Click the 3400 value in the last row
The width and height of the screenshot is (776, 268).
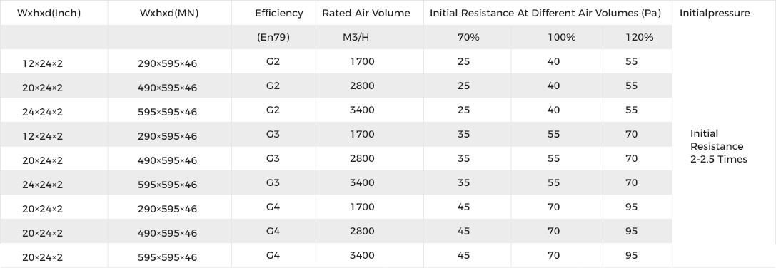[x=362, y=255]
